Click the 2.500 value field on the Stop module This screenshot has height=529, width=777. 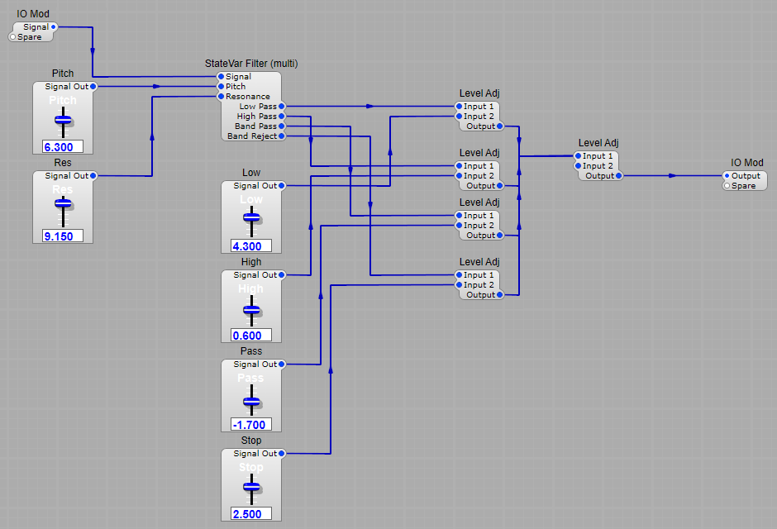pos(250,513)
